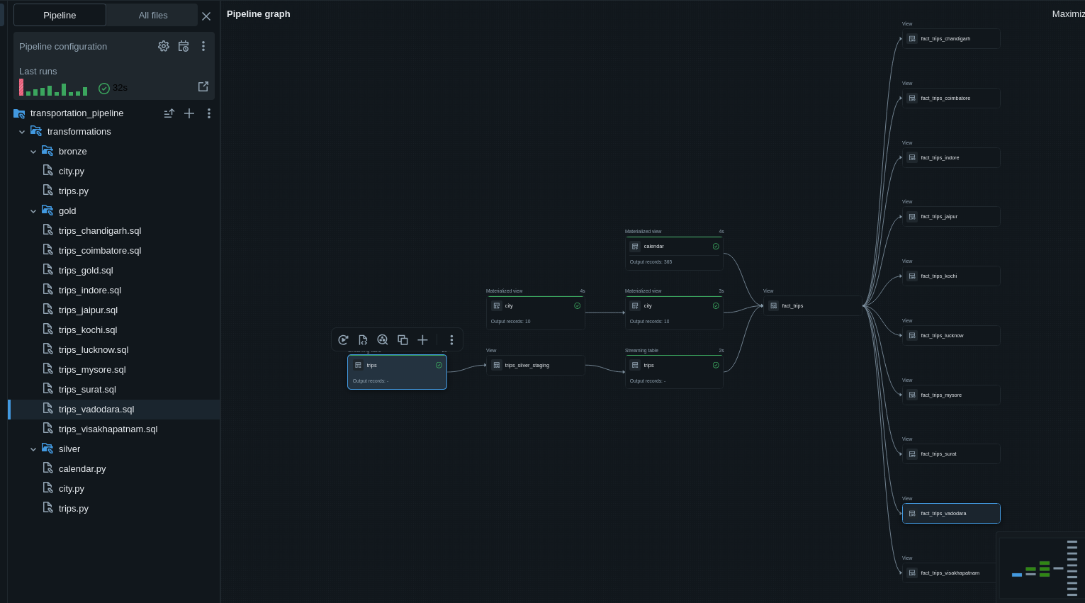Viewport: 1085px width, 603px height.
Task: Open the Pipeline configuration settings gear
Action: point(164,45)
